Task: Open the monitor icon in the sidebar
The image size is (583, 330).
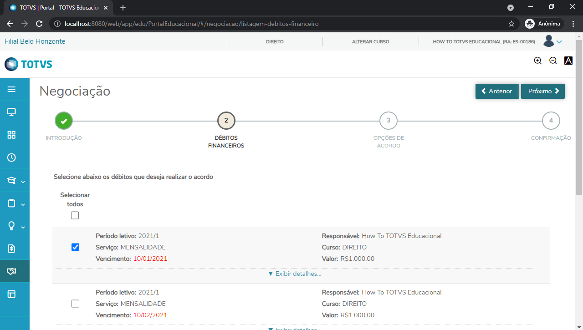Action: point(11,112)
